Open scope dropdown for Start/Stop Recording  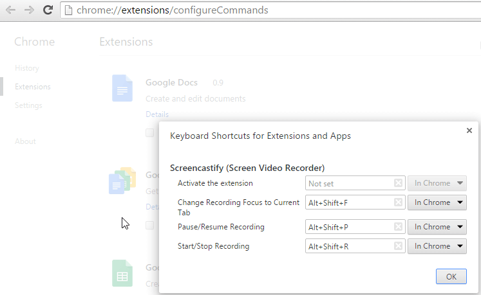click(437, 246)
